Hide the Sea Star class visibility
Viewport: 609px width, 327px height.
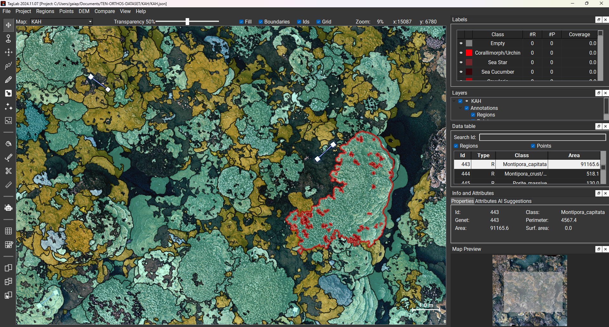461,63
